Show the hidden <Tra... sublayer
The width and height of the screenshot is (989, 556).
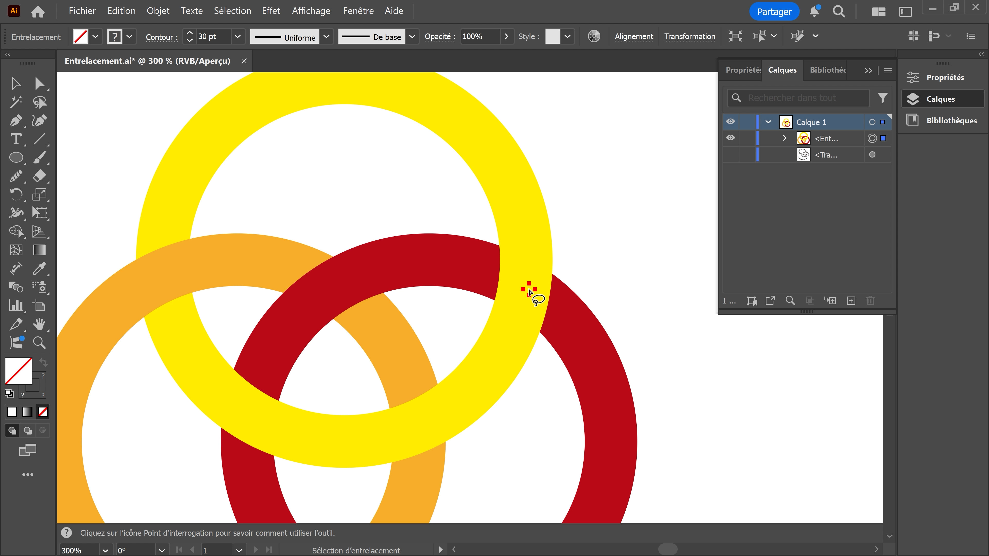(731, 155)
